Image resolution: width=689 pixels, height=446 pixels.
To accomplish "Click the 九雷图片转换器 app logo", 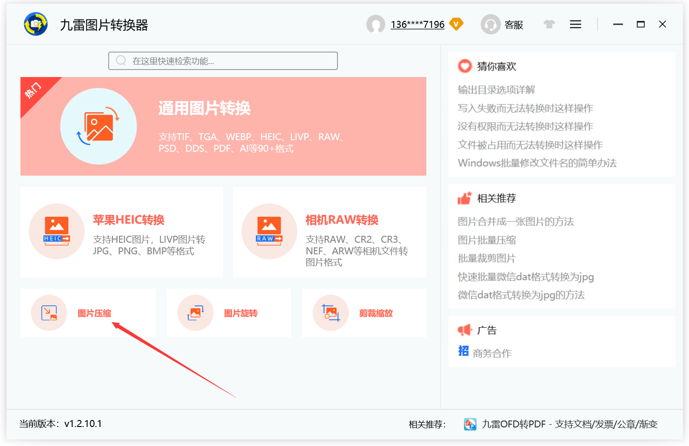I will click(35, 24).
